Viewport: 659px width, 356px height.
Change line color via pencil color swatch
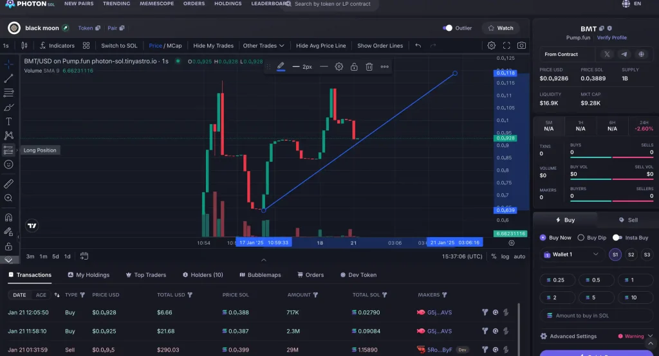point(281,67)
